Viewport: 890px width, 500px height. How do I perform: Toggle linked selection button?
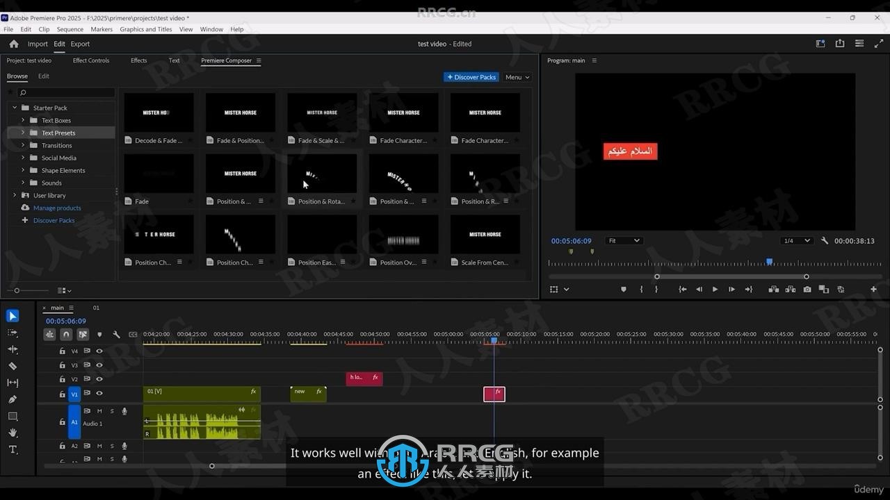click(83, 334)
